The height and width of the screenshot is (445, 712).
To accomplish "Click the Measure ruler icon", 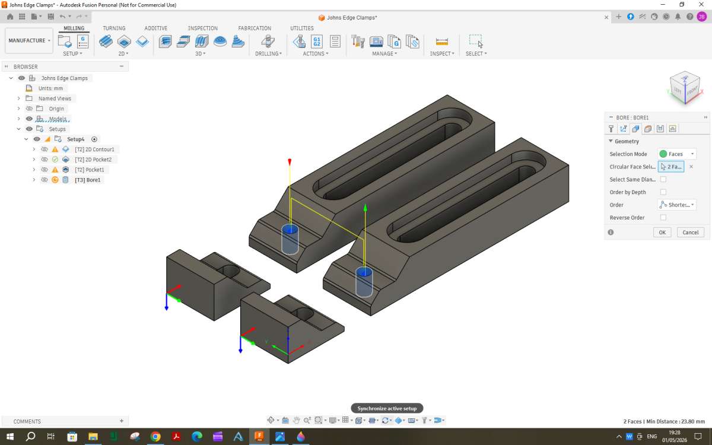I will [442, 42].
